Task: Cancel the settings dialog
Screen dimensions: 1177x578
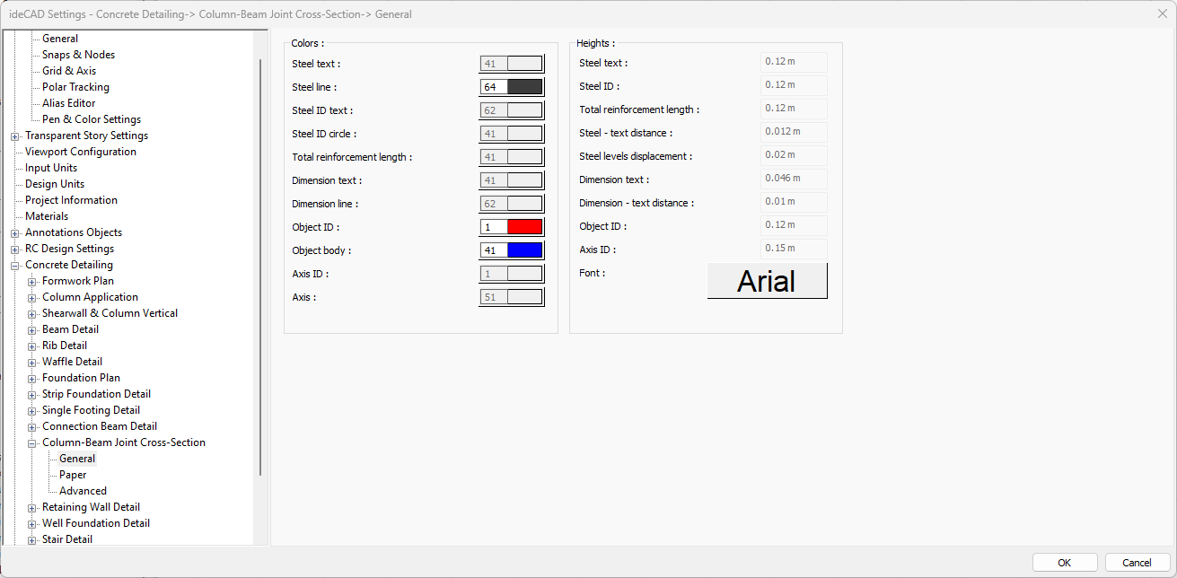Action: (x=1137, y=563)
